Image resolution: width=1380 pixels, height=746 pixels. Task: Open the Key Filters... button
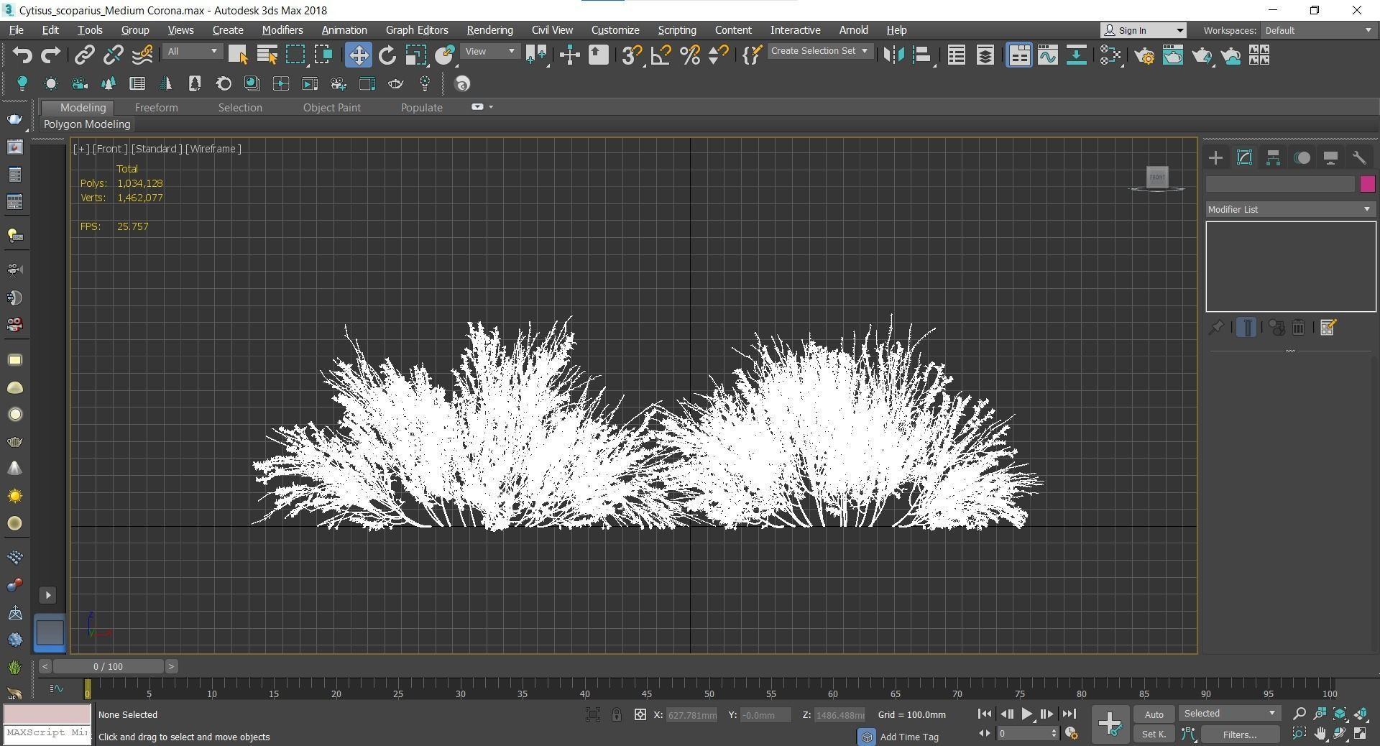point(1239,735)
